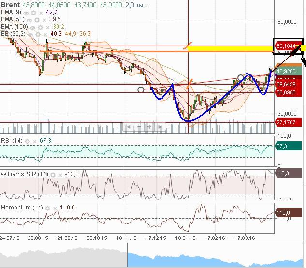This screenshot has width=306, height=268.
Task: Click the 60,0000 price axis label
Action: (287, 22)
